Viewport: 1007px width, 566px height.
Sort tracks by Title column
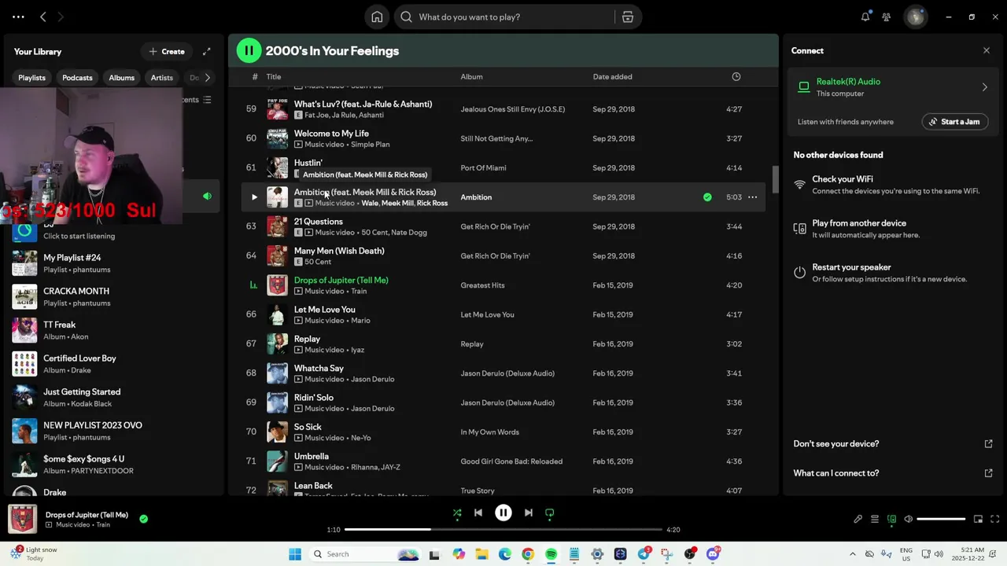click(274, 76)
